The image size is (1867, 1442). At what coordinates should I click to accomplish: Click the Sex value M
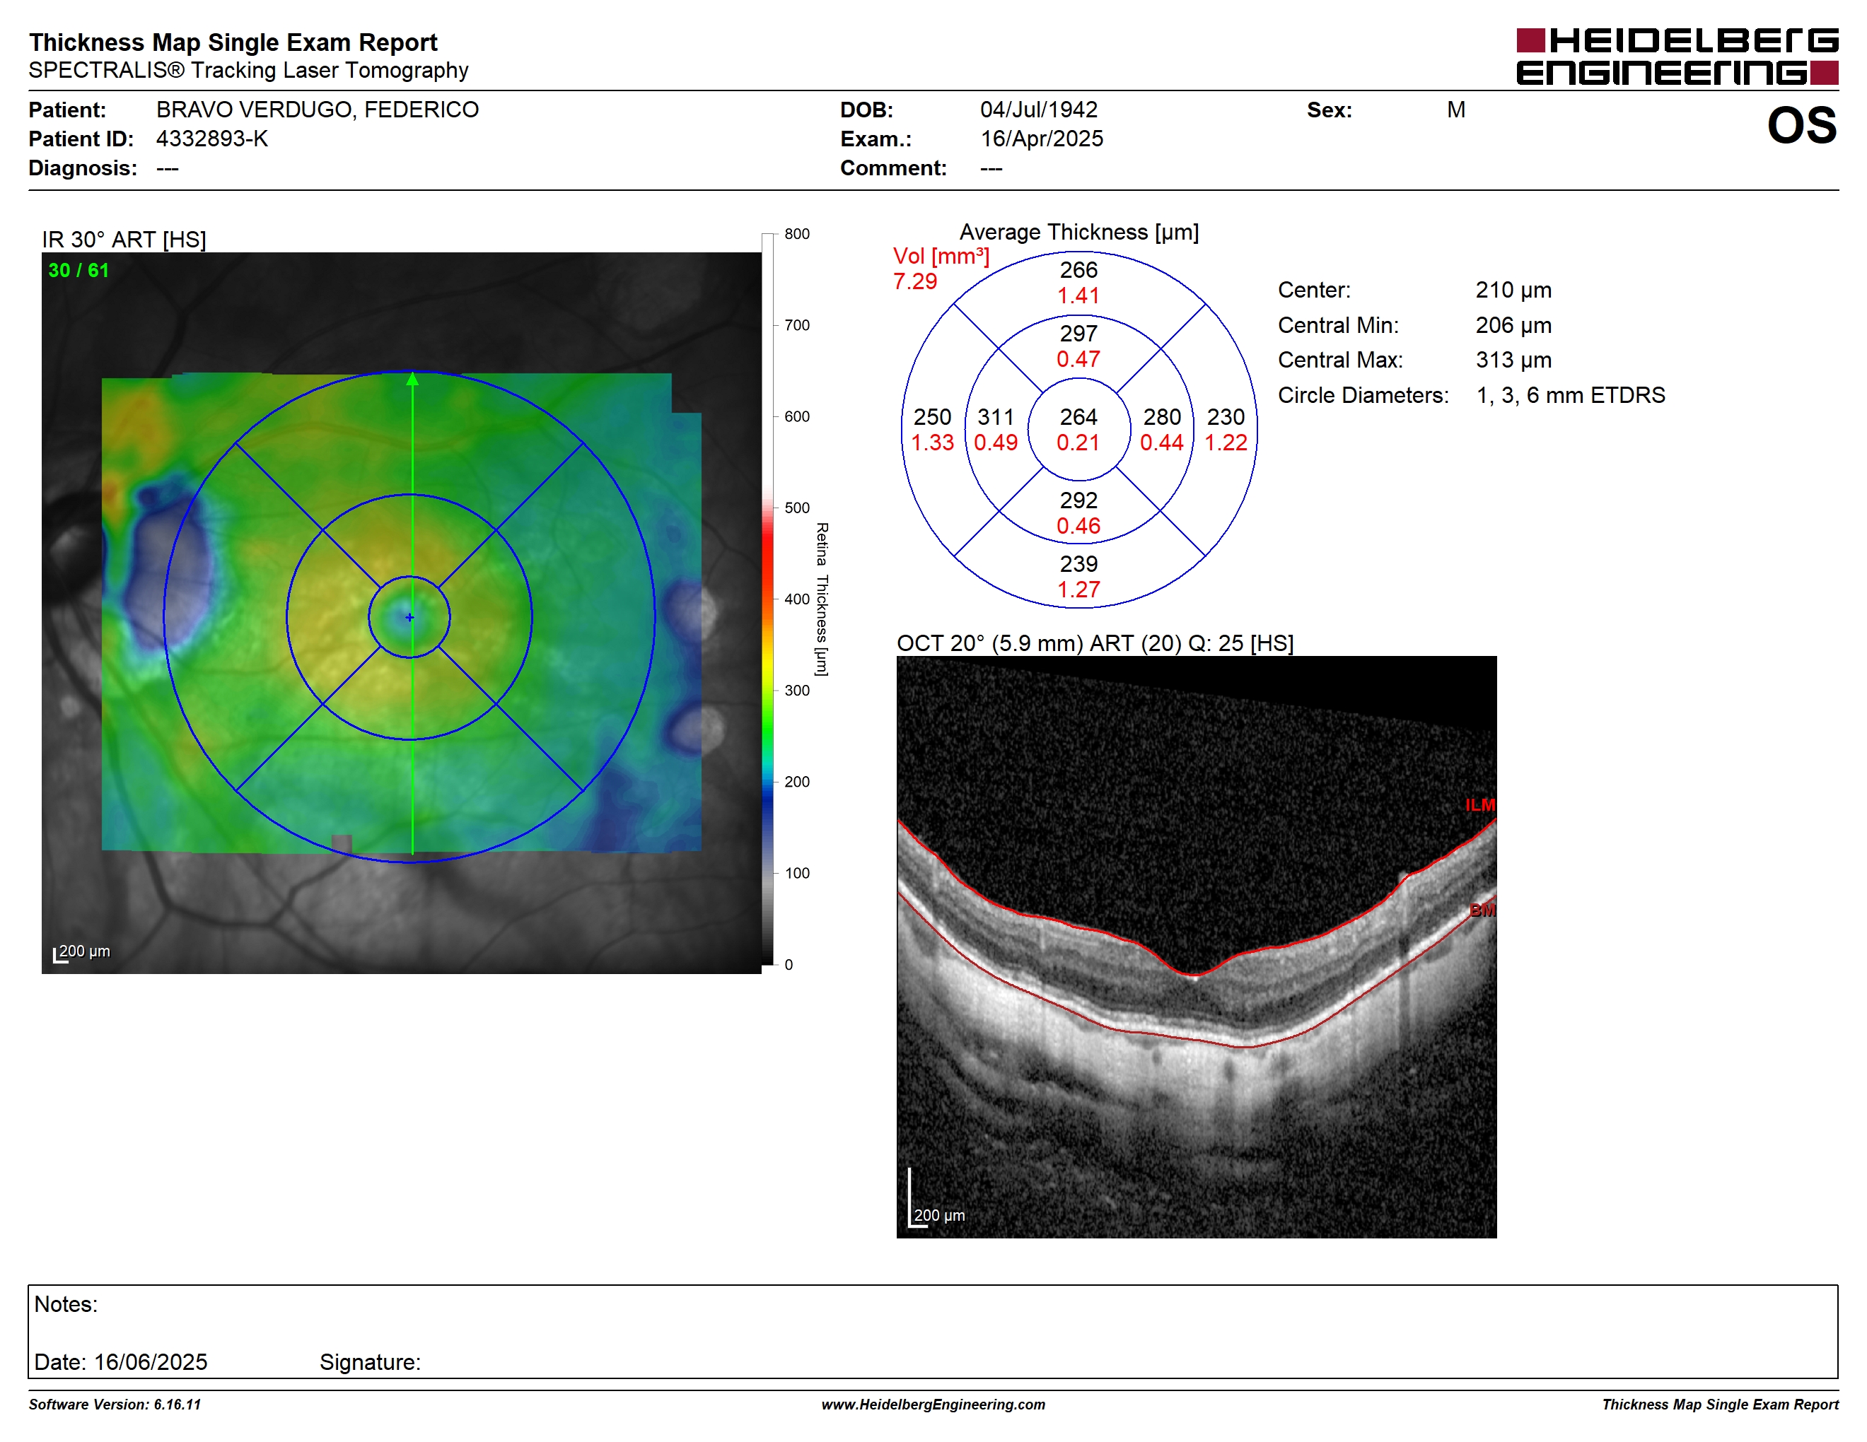[x=1456, y=110]
